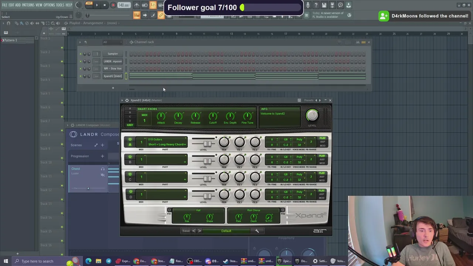
Task: Toggle the power button for part A
Action: 130,139
